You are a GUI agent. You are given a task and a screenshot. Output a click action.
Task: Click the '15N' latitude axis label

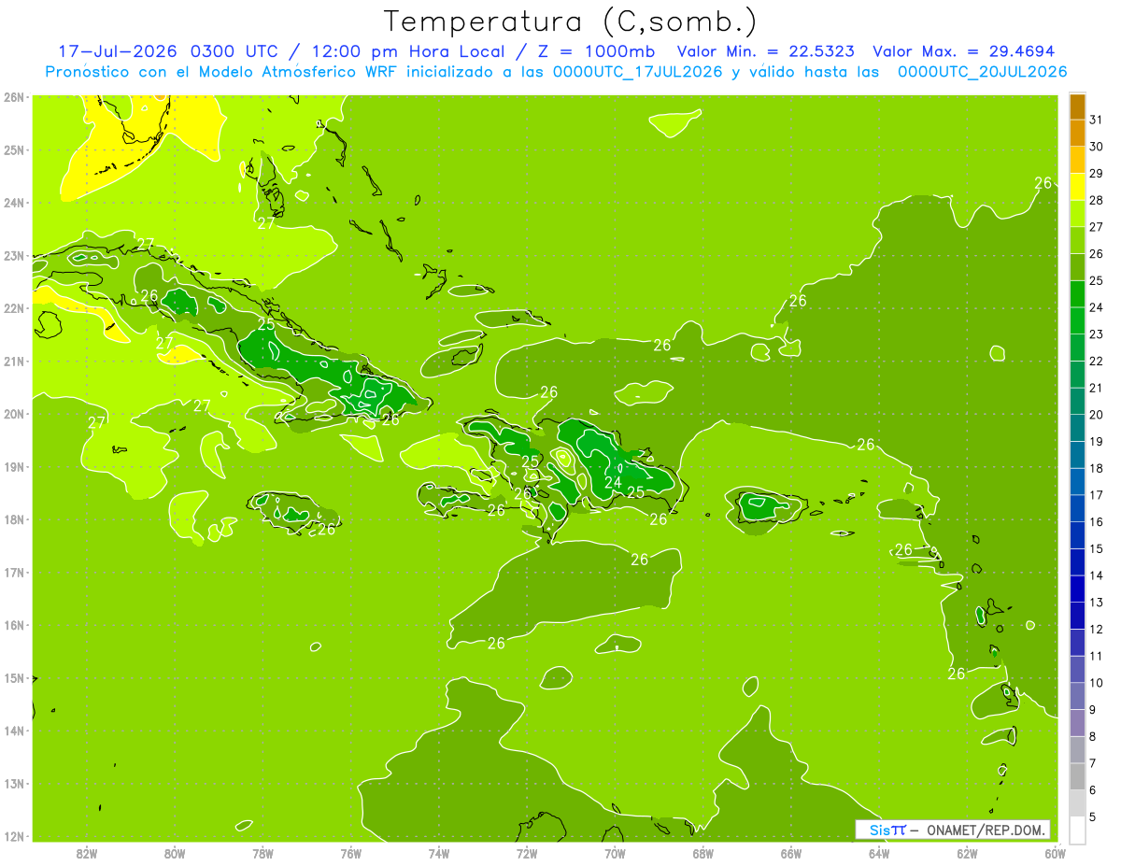pos(15,678)
